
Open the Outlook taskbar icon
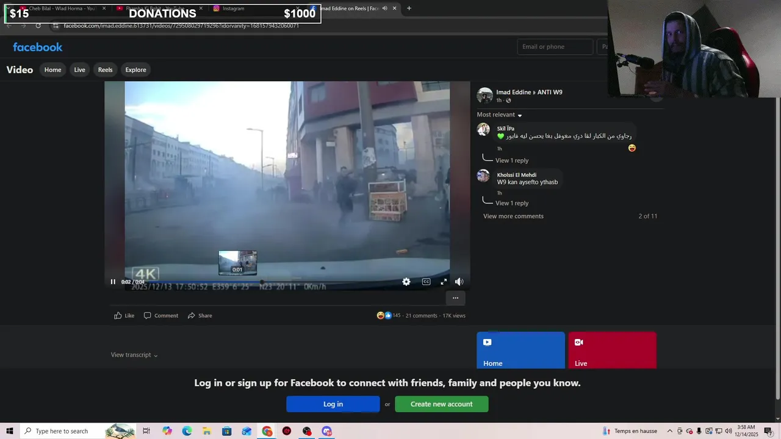pyautogui.click(x=247, y=431)
